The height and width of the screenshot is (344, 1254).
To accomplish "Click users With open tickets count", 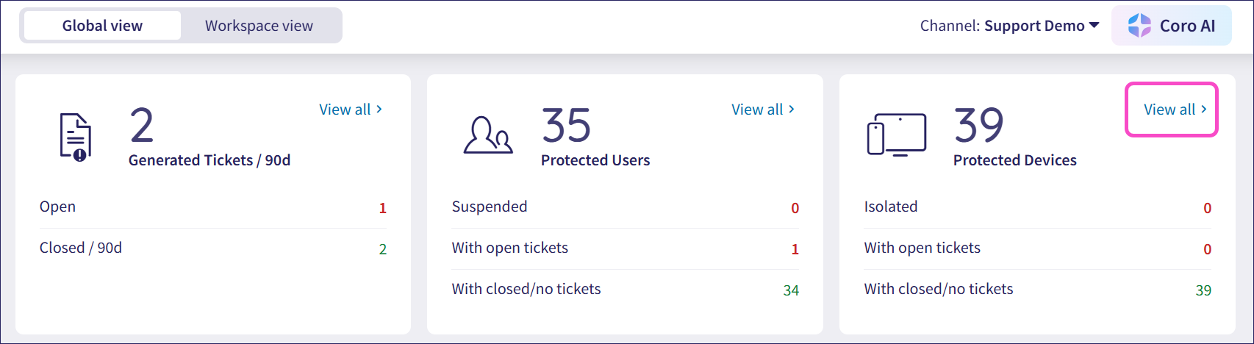I will coord(795,249).
